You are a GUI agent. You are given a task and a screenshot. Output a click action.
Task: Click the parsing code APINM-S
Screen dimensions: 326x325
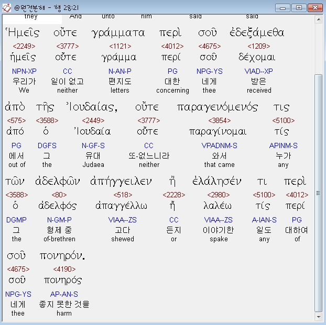pyautogui.click(x=283, y=145)
